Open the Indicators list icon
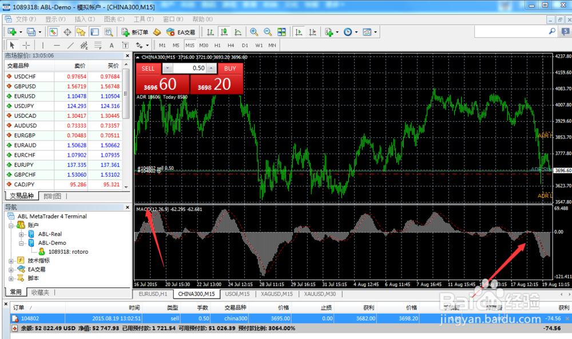 pos(329,32)
